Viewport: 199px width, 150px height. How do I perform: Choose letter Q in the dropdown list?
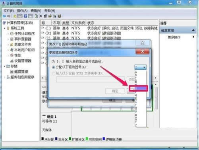pos(141,95)
